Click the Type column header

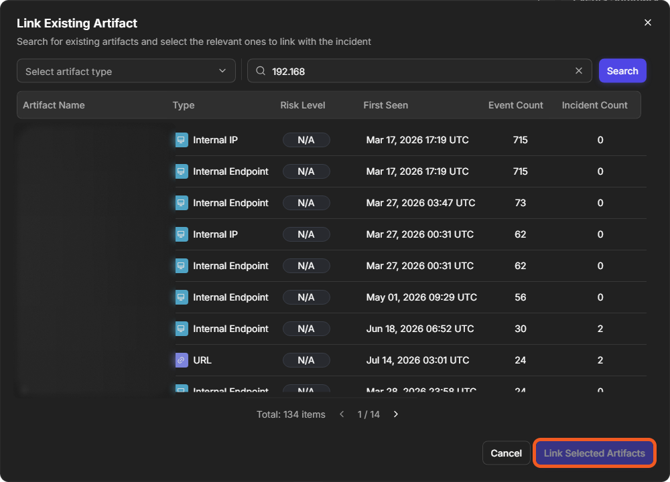[x=184, y=105]
